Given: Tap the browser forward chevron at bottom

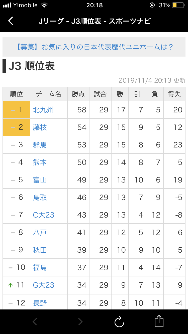Looking at the screenshot, I should pyautogui.click(x=80, y=322).
